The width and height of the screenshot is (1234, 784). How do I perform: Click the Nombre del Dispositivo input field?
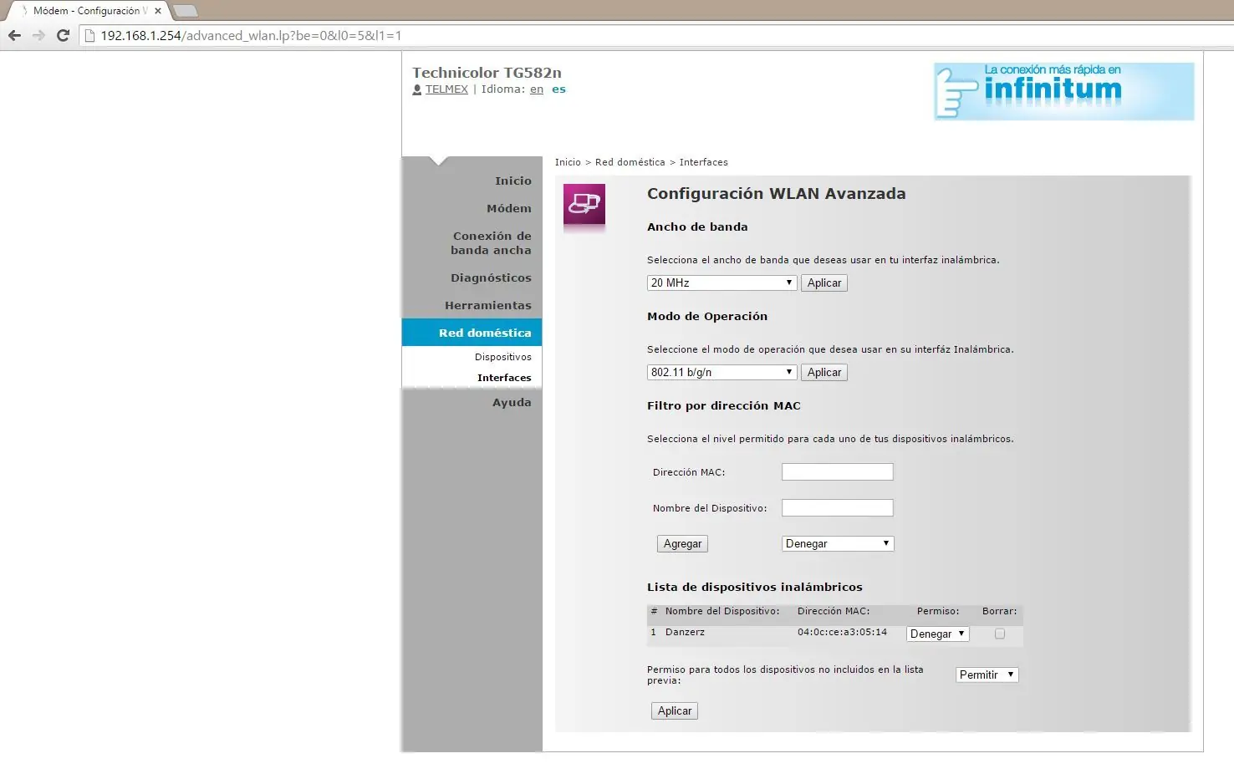click(x=838, y=508)
